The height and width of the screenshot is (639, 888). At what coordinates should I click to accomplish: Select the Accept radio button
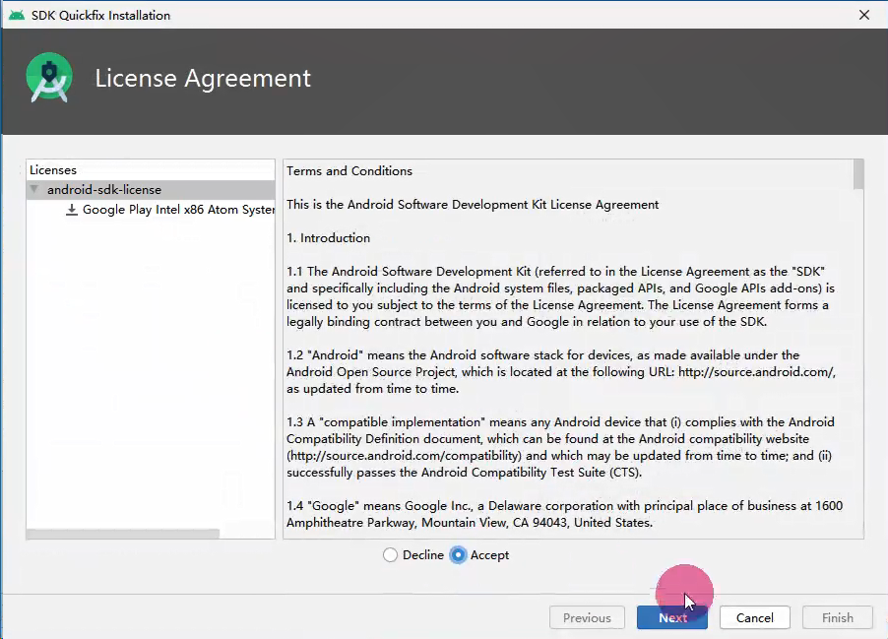click(458, 555)
